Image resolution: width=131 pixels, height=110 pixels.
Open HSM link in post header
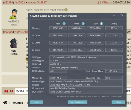pyautogui.click(x=17, y=32)
